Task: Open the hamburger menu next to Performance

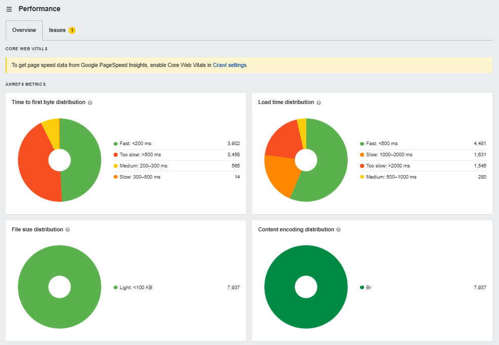Action: tap(9, 9)
